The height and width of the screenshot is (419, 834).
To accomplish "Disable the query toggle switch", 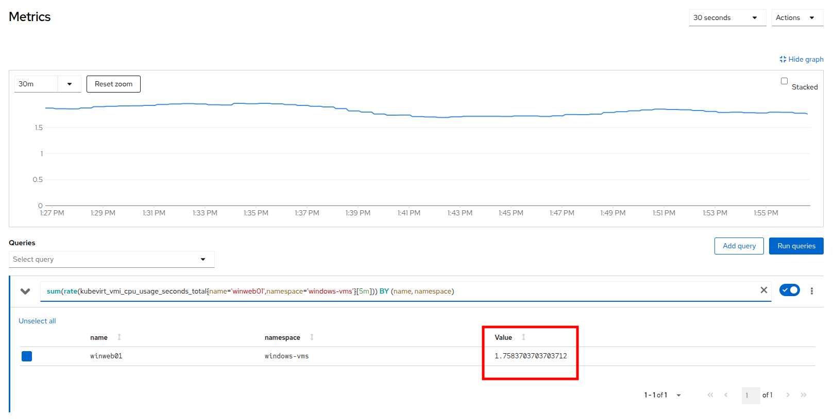I will (x=789, y=290).
